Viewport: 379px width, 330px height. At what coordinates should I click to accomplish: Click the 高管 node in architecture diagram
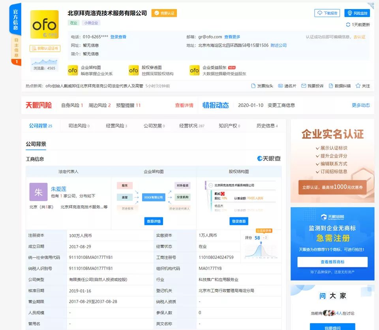(125, 197)
